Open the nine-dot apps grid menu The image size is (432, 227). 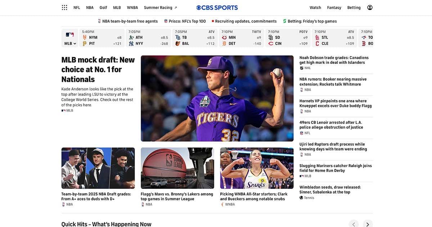64,8
